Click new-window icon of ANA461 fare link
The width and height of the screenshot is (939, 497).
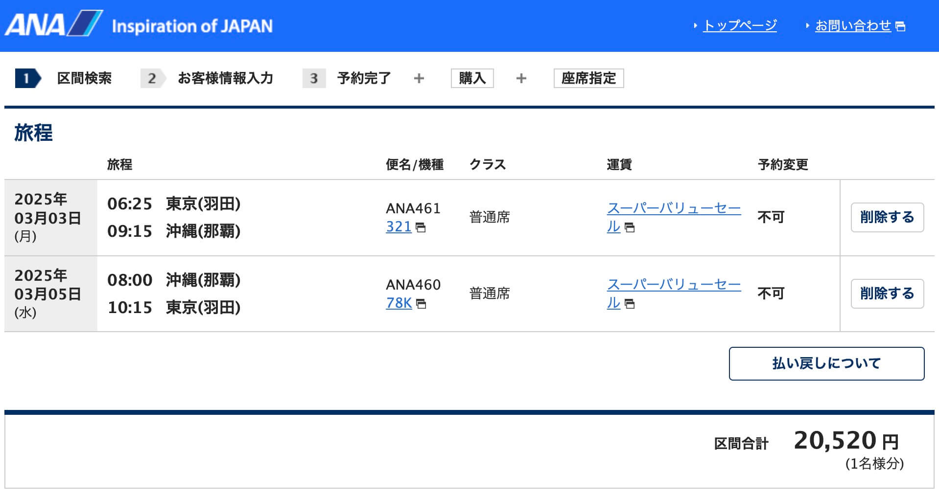click(x=630, y=227)
